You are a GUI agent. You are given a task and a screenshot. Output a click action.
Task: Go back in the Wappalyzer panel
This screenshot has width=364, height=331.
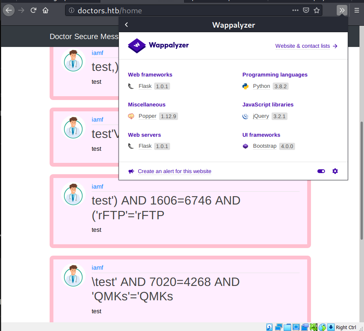coord(127,25)
